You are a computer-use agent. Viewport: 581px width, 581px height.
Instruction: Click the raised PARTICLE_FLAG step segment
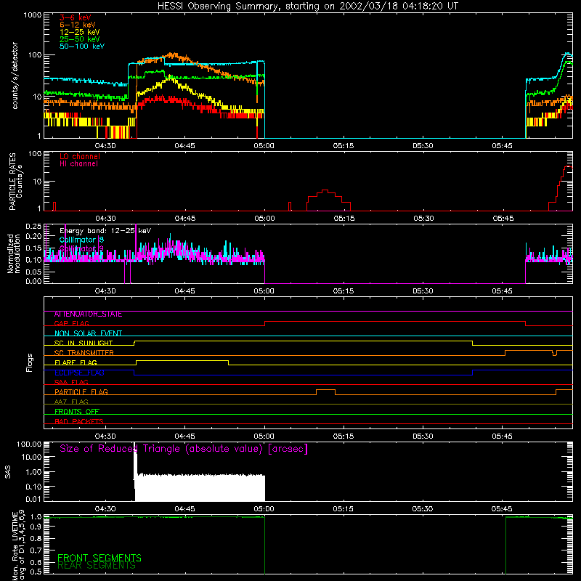325,390
